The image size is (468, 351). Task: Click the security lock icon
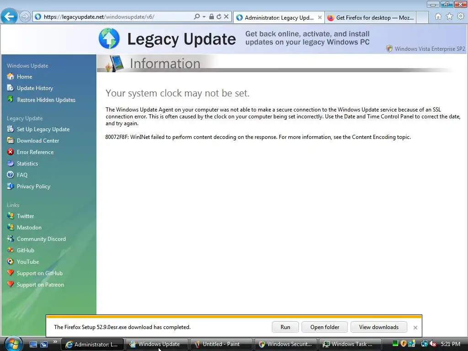211,17
